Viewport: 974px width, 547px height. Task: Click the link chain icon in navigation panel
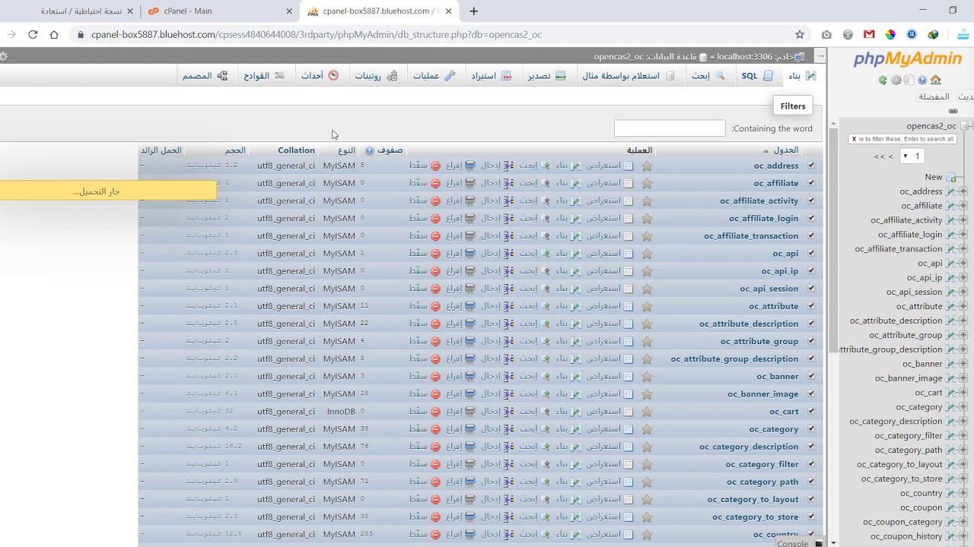pos(953,111)
